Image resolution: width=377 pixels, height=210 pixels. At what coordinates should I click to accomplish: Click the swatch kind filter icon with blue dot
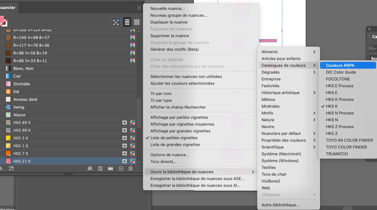click(x=116, y=22)
